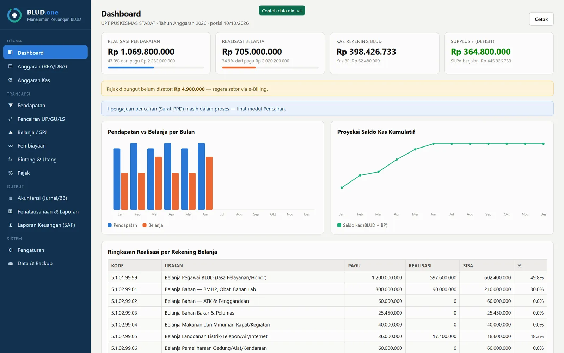Viewport: 564px width, 353px height.
Task: Click the Pengaturan gear icon
Action: (x=11, y=250)
